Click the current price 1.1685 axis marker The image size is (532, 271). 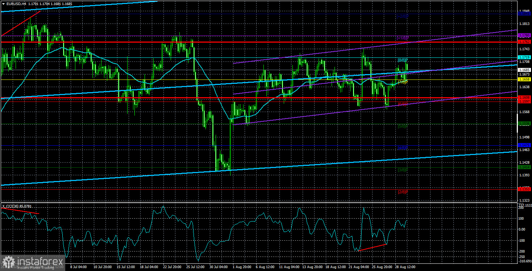[524, 70]
